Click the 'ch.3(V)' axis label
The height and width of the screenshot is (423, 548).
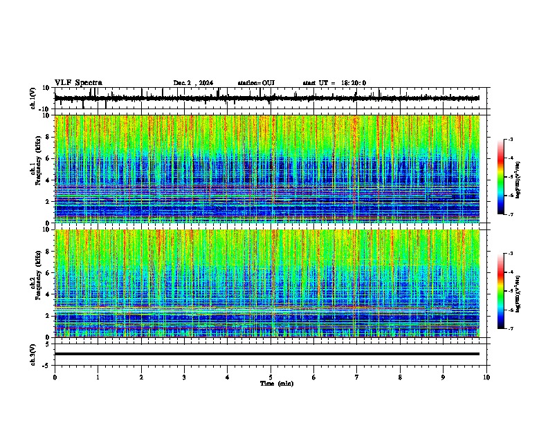click(33, 355)
